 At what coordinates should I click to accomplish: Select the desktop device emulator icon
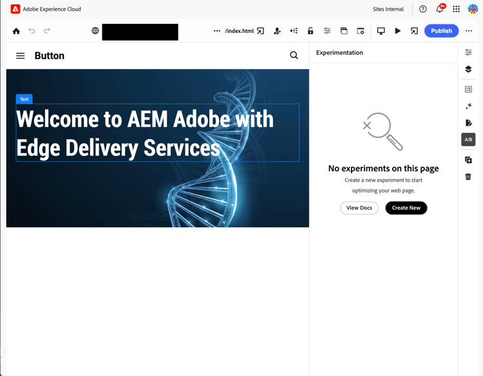coord(381,31)
